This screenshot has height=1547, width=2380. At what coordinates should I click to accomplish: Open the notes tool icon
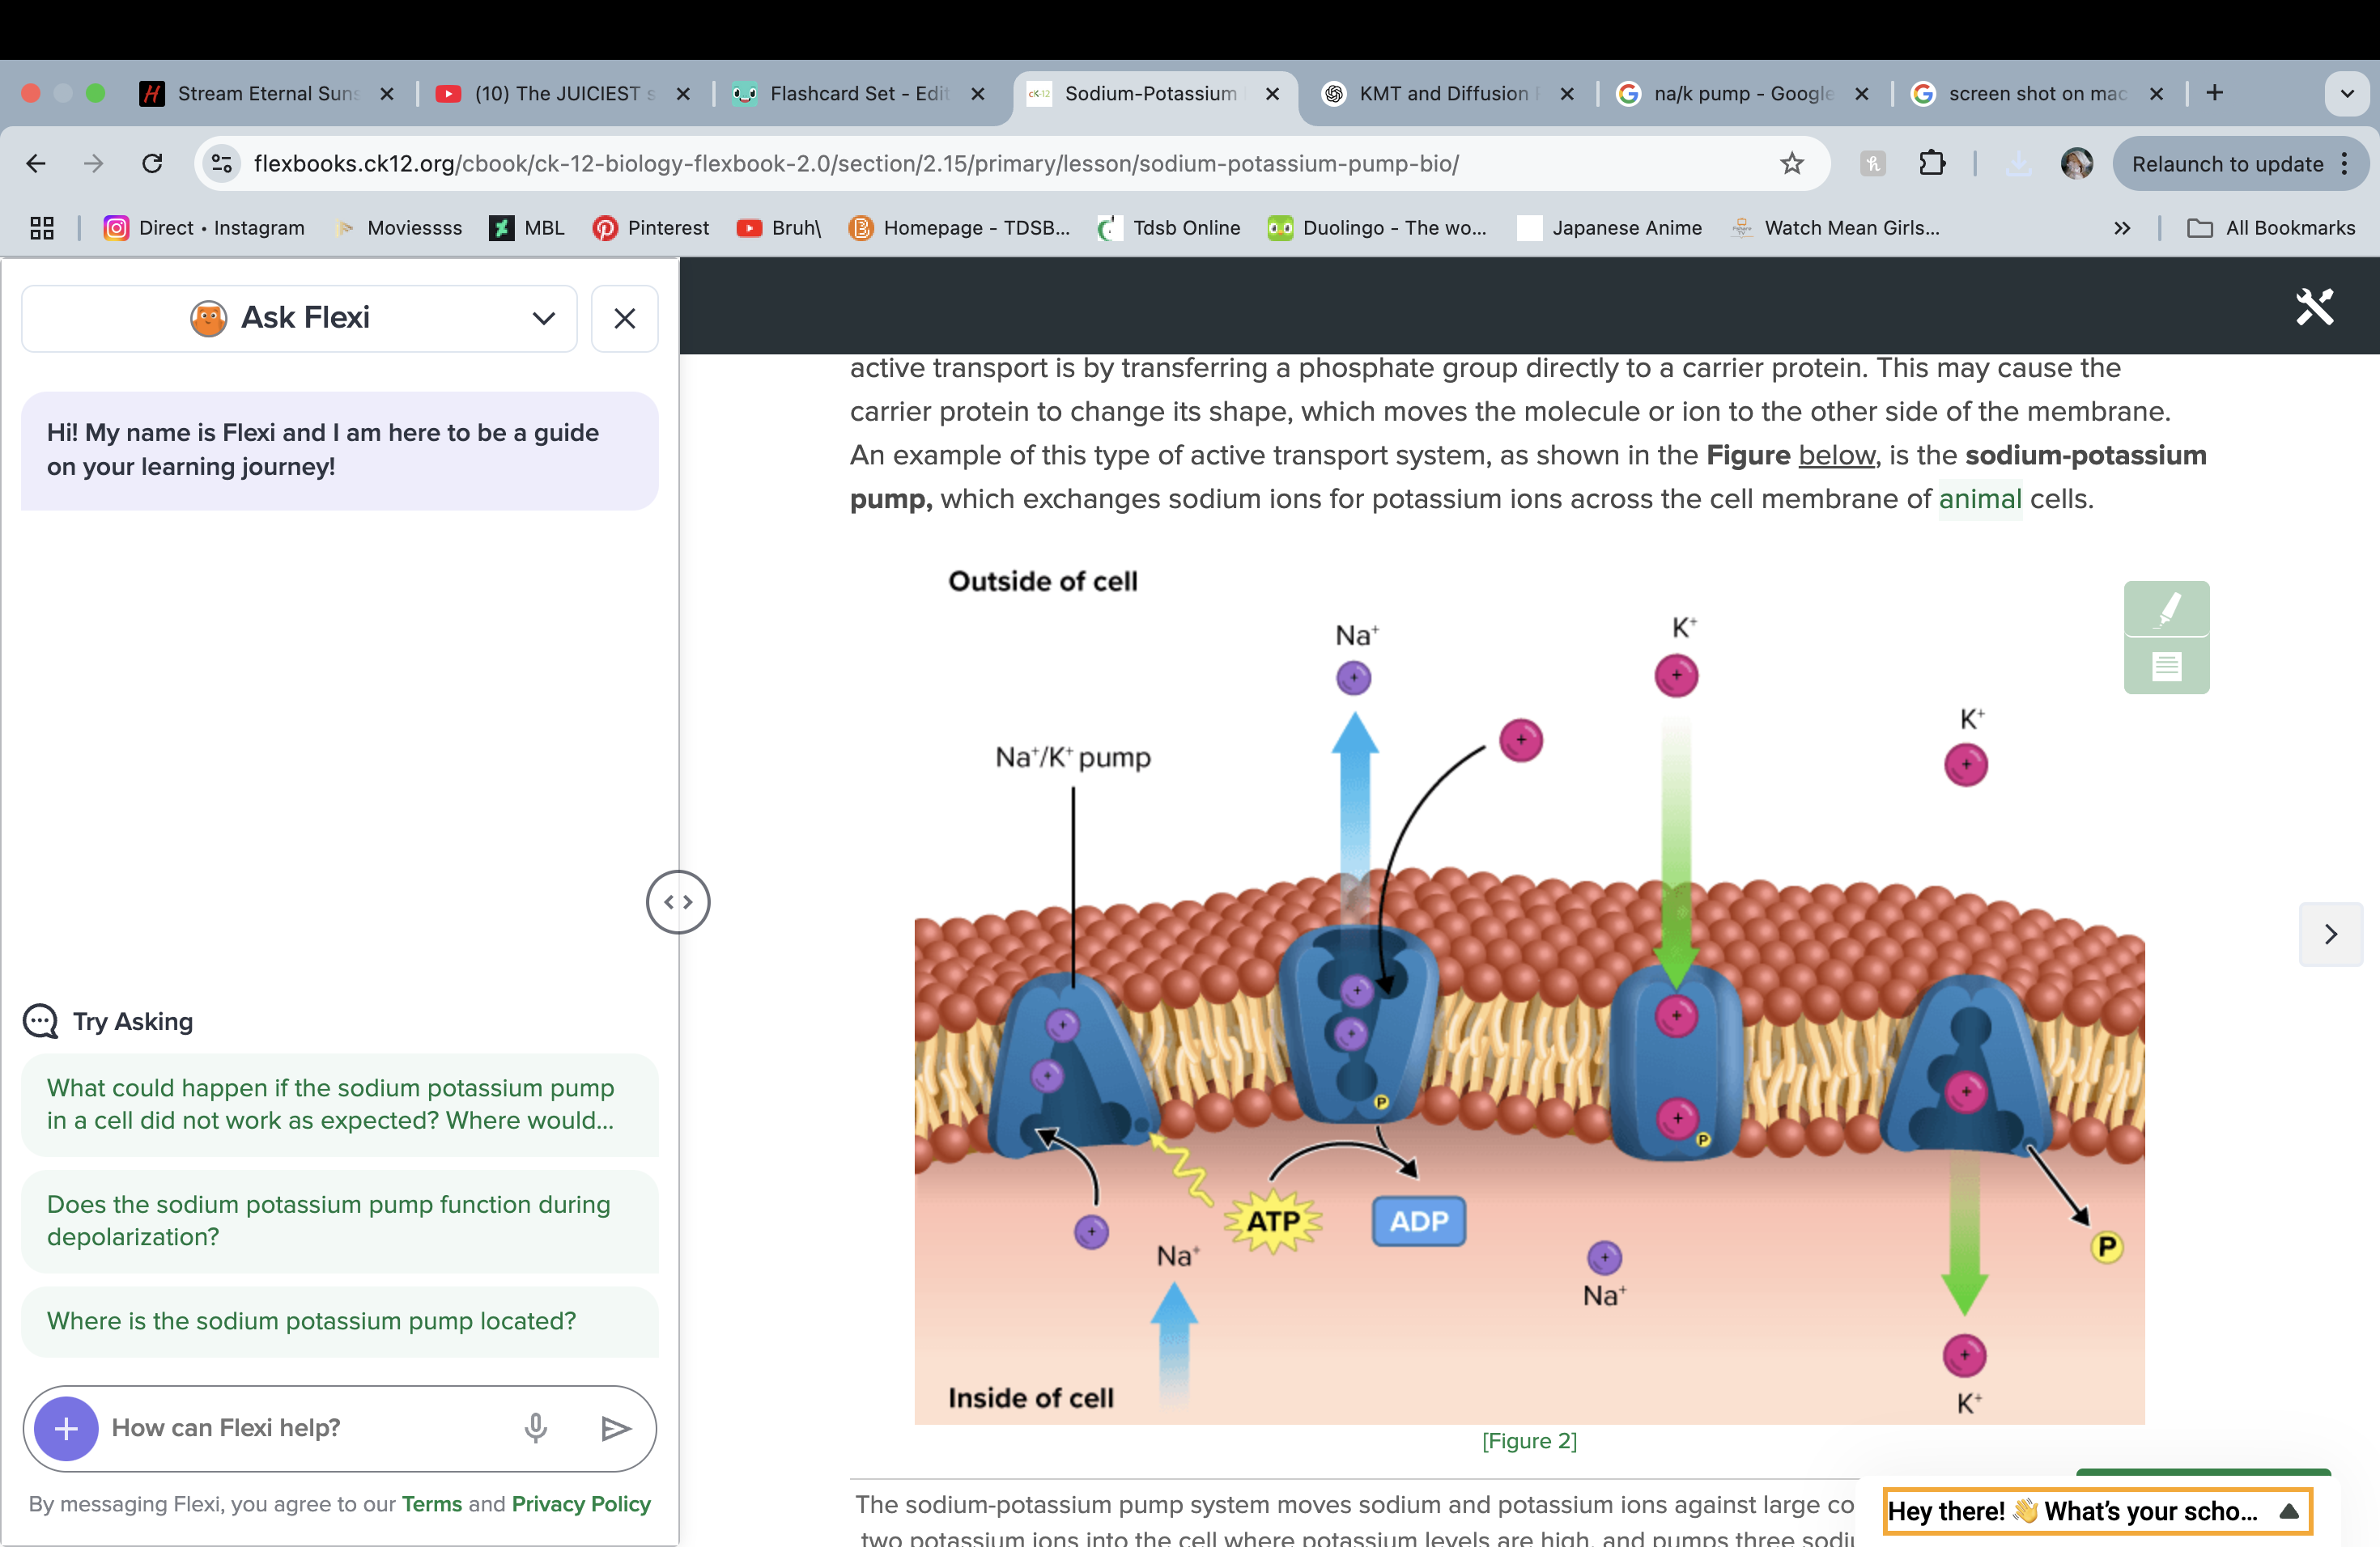[2166, 666]
